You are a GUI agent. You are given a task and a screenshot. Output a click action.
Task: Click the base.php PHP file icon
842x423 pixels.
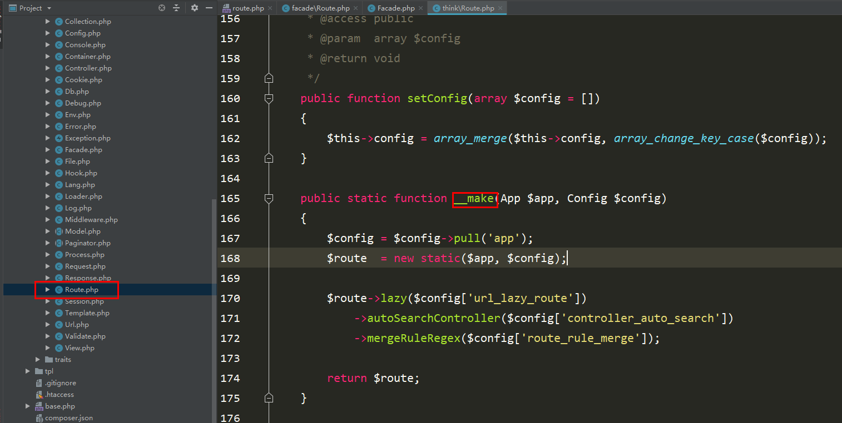(x=39, y=406)
